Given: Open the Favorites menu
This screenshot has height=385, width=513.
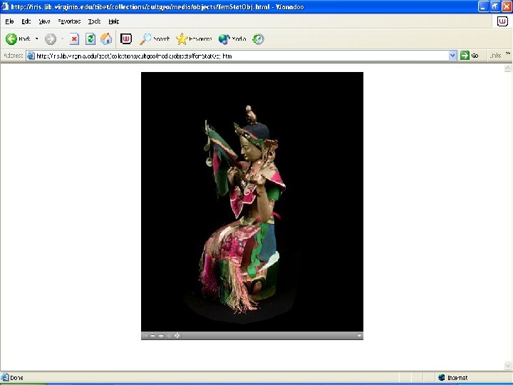Looking at the screenshot, I should pyautogui.click(x=69, y=21).
